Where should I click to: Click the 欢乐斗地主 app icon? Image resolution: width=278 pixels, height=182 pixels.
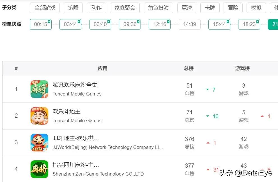(39, 116)
